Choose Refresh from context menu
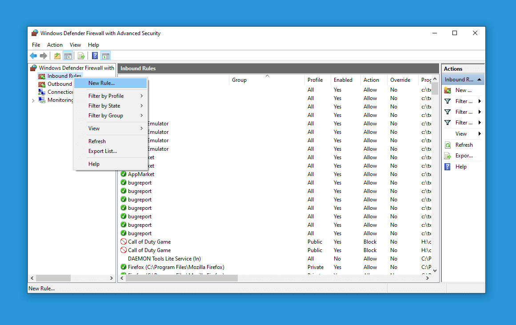 point(111,141)
